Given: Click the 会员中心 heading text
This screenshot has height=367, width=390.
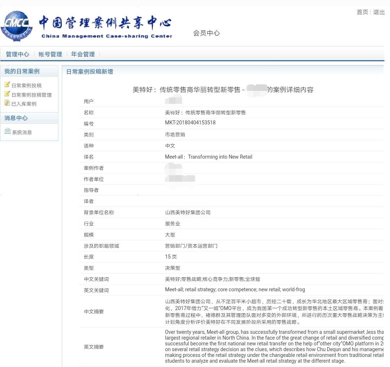Looking at the screenshot, I should pyautogui.click(x=207, y=33).
